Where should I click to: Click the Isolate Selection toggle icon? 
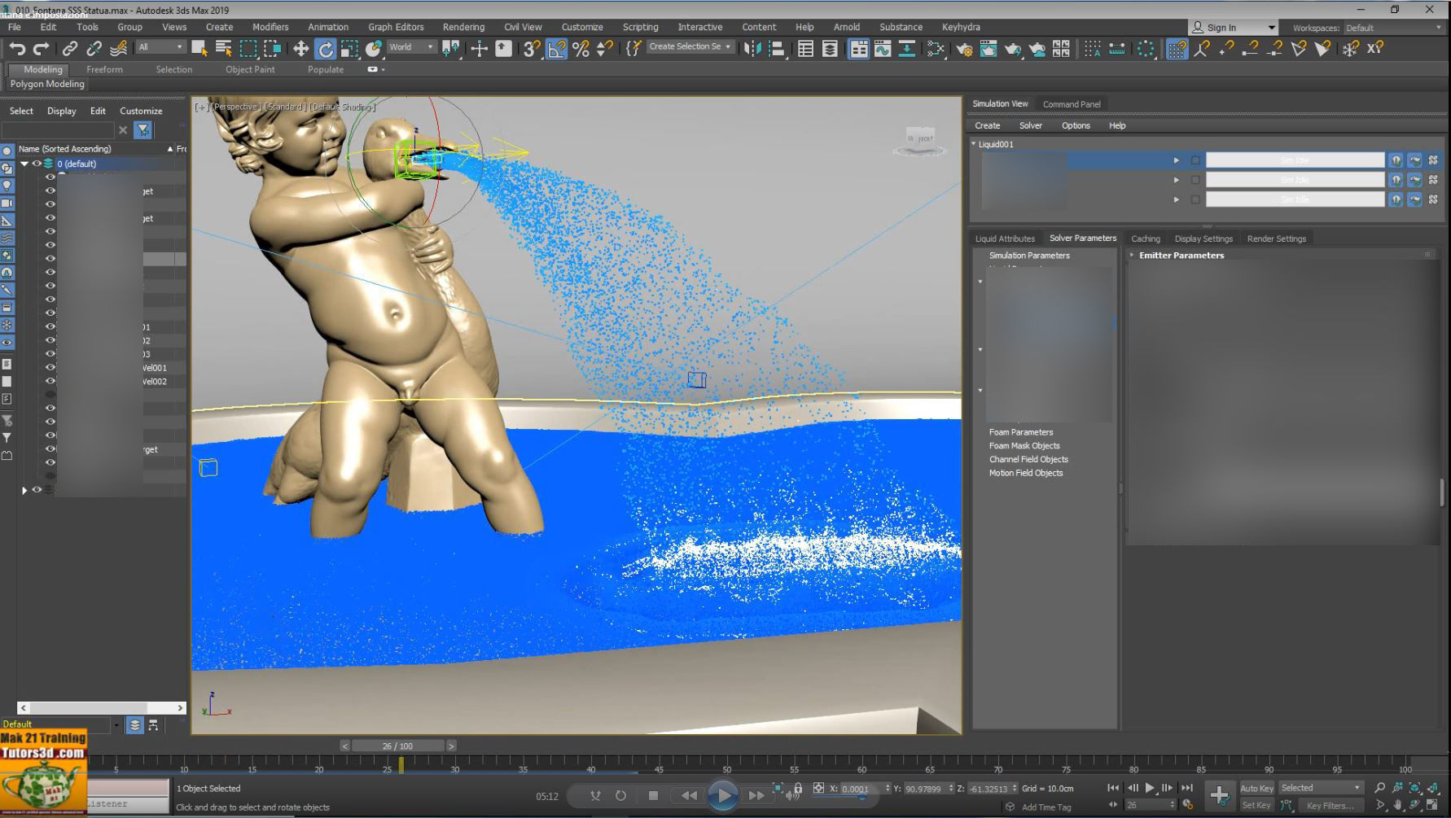[779, 788]
